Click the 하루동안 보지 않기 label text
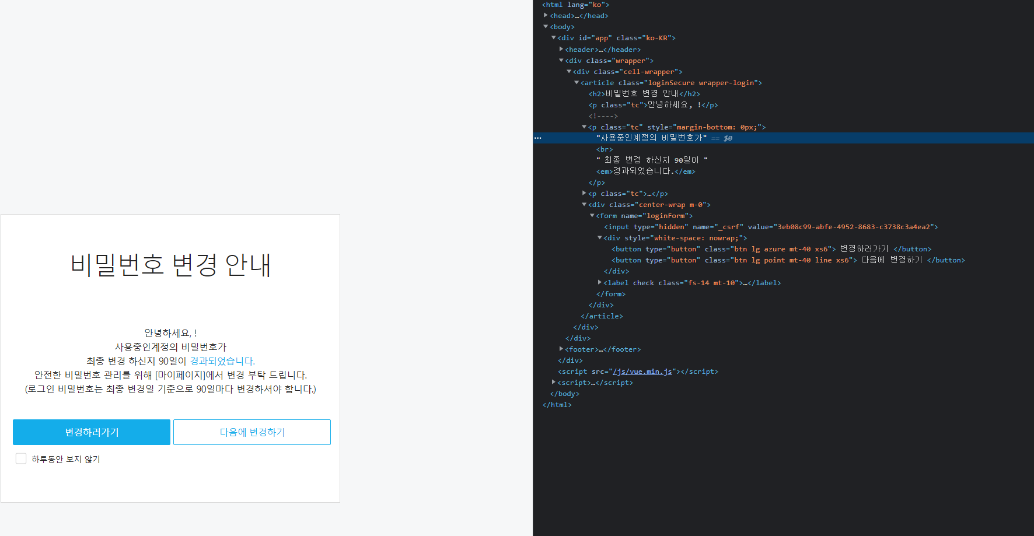Image resolution: width=1034 pixels, height=536 pixels. (x=66, y=459)
